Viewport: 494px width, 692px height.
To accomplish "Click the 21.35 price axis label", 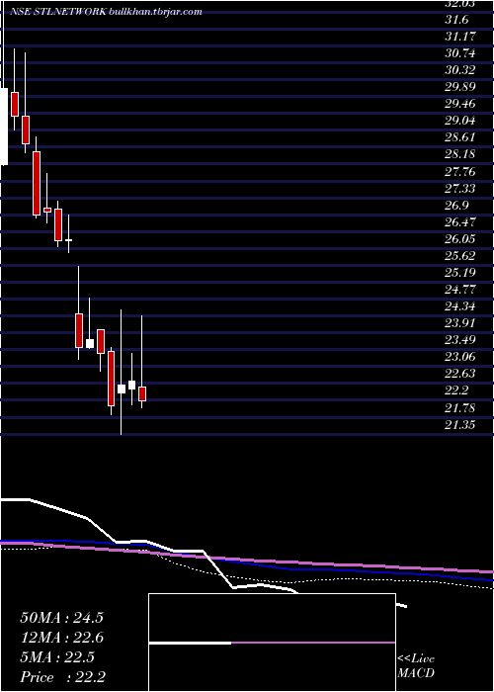I will (460, 425).
